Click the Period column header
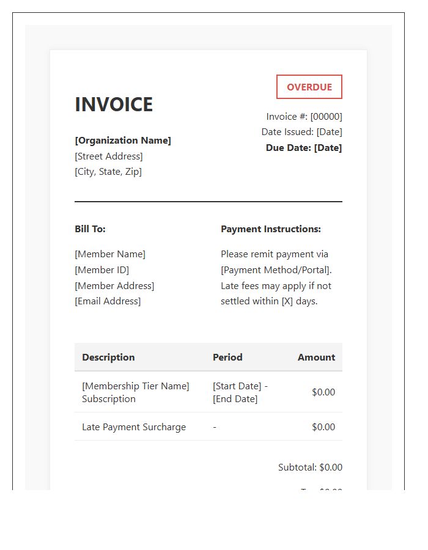This screenshot has height=550, width=428. tap(227, 357)
